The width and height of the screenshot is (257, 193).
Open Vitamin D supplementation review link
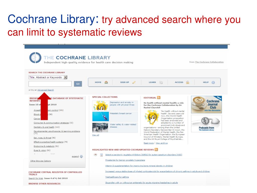coord(139,166)
